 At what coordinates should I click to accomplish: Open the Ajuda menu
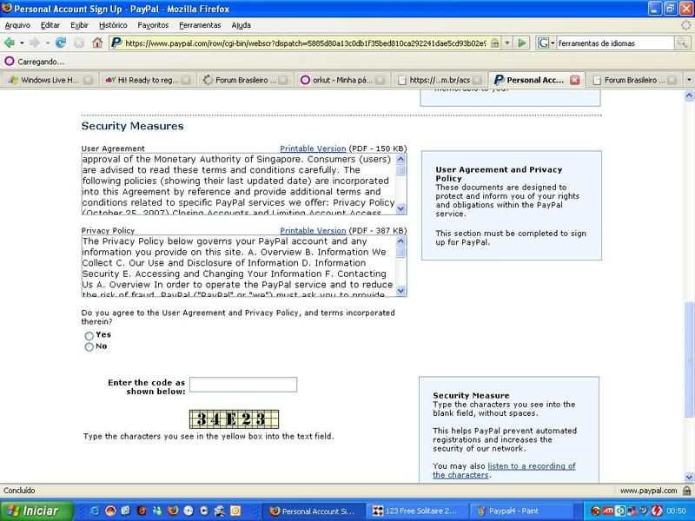pos(242,25)
